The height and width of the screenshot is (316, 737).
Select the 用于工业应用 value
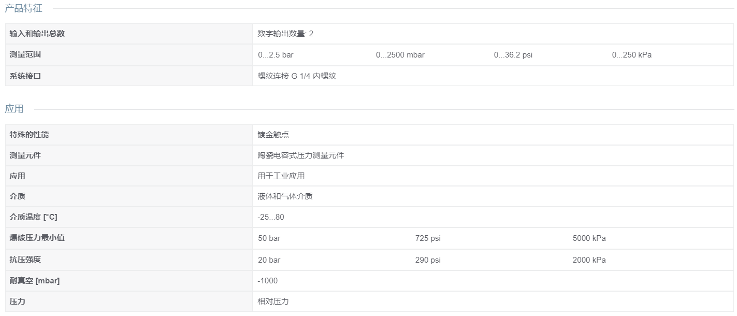click(x=281, y=176)
